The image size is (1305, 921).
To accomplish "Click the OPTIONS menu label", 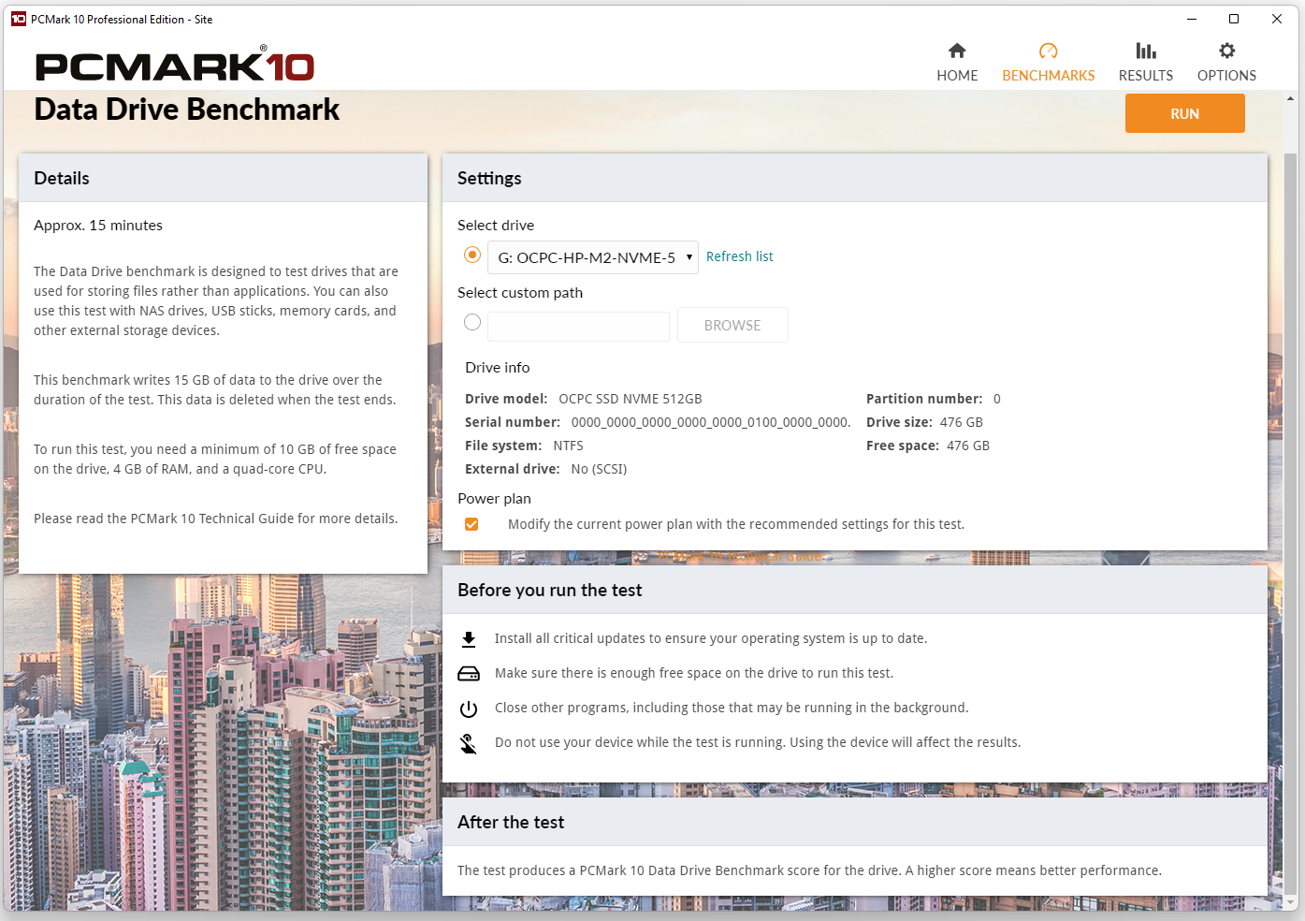I will (x=1226, y=76).
